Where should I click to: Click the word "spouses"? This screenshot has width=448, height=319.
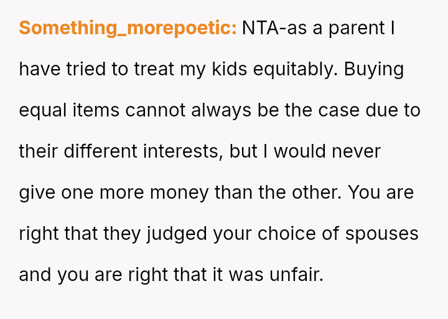pyautogui.click(x=382, y=234)
